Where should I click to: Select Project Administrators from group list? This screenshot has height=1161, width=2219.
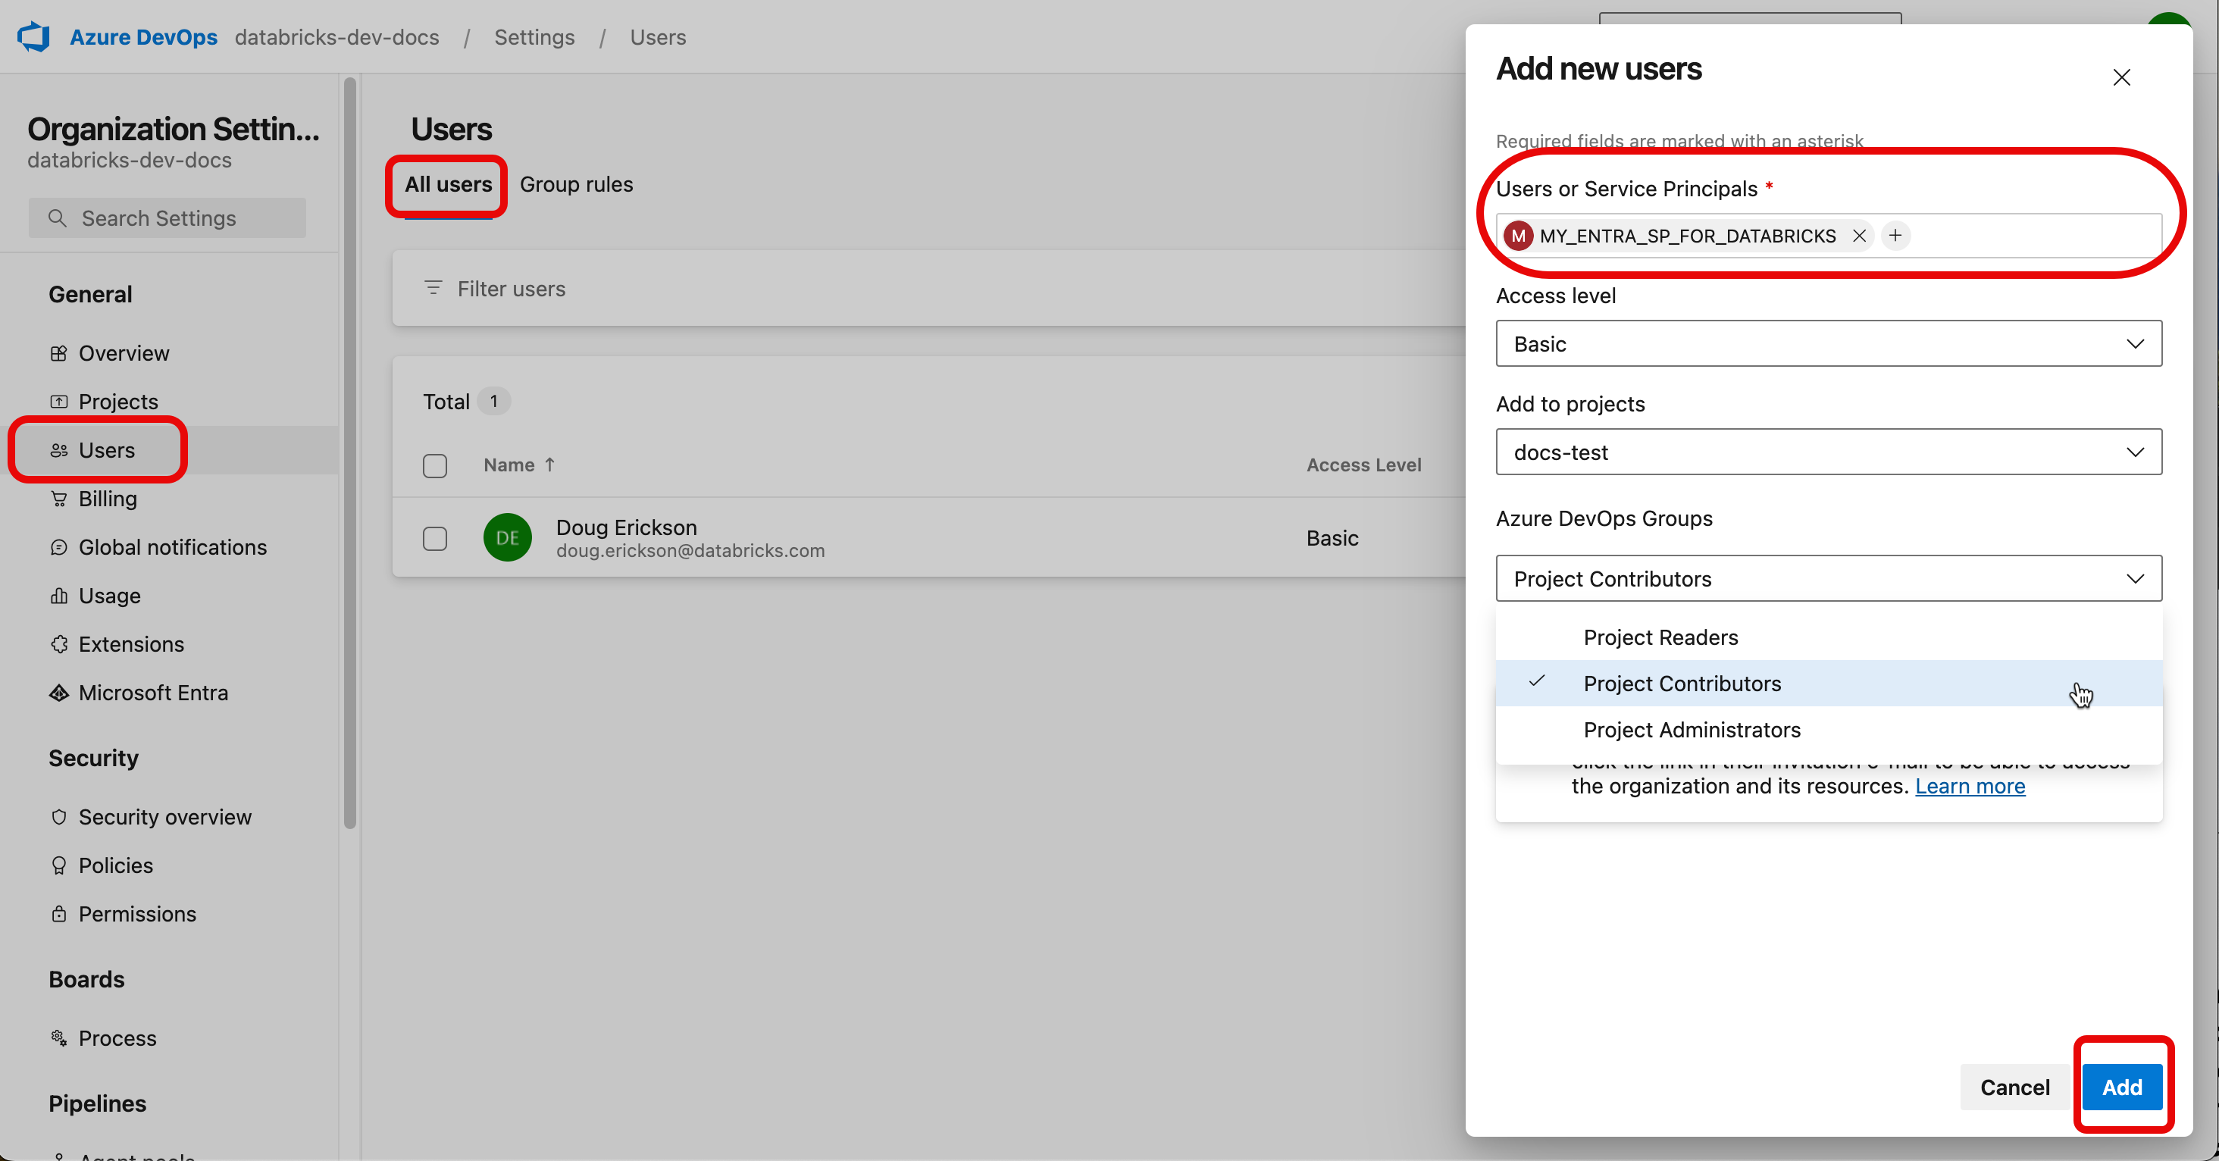click(x=1692, y=730)
